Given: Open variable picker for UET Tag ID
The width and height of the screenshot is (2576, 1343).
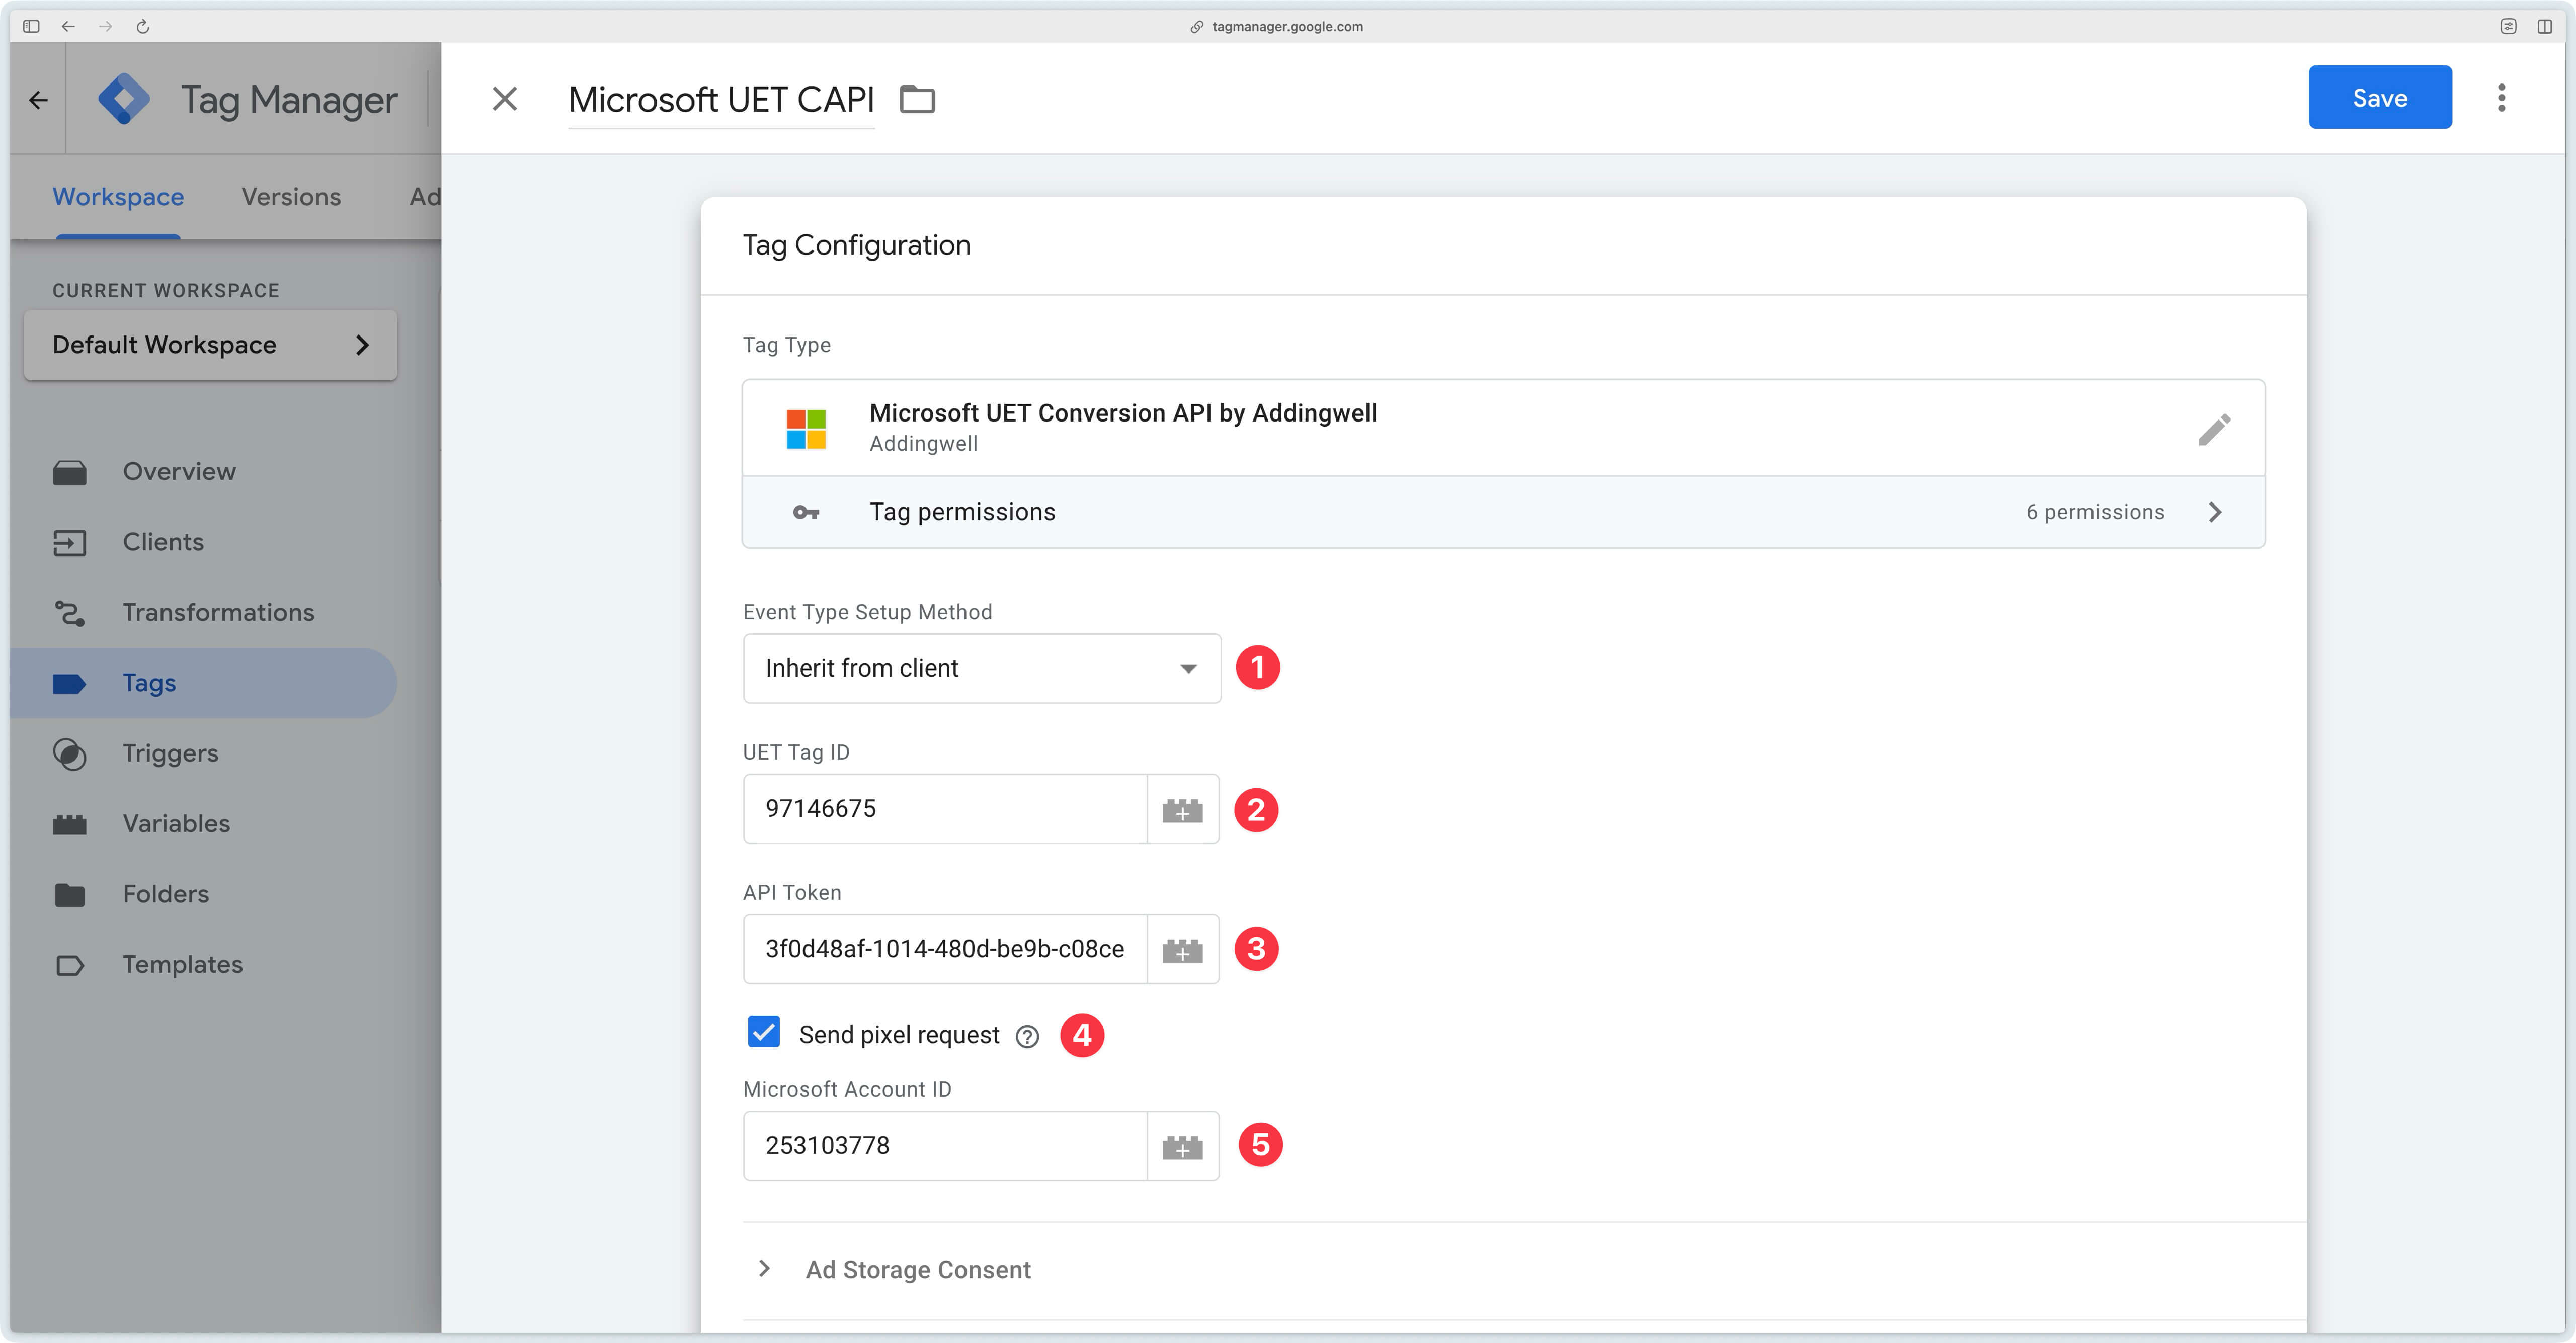Looking at the screenshot, I should tap(1183, 809).
